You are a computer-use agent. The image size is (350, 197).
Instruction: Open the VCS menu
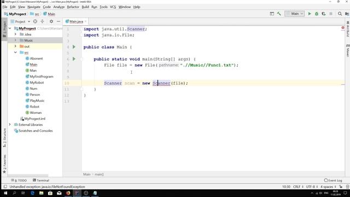[113, 7]
